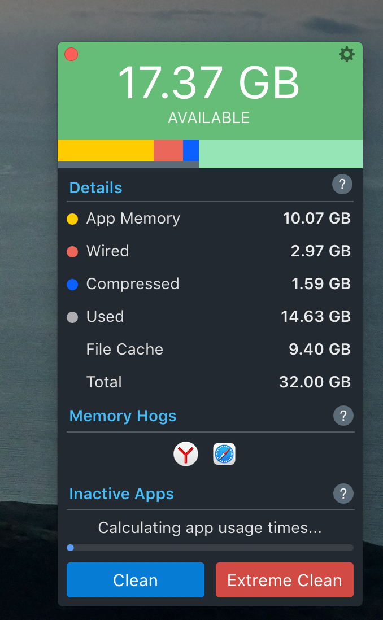Click the gray Used indicator dot
383x620 pixels.
72,317
